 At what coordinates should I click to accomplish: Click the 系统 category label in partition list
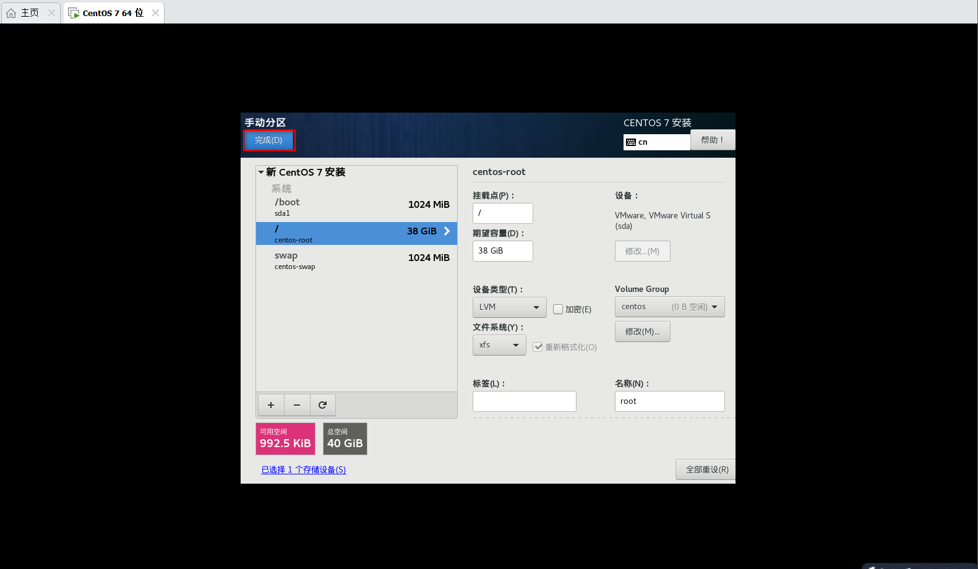pyautogui.click(x=281, y=189)
